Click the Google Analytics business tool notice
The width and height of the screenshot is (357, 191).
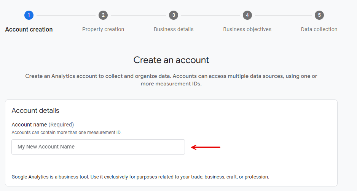tap(140, 177)
